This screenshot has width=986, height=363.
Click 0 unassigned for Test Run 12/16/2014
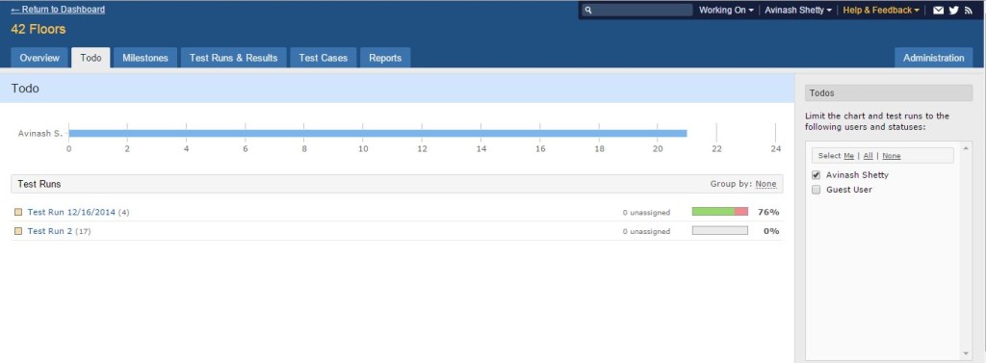646,213
